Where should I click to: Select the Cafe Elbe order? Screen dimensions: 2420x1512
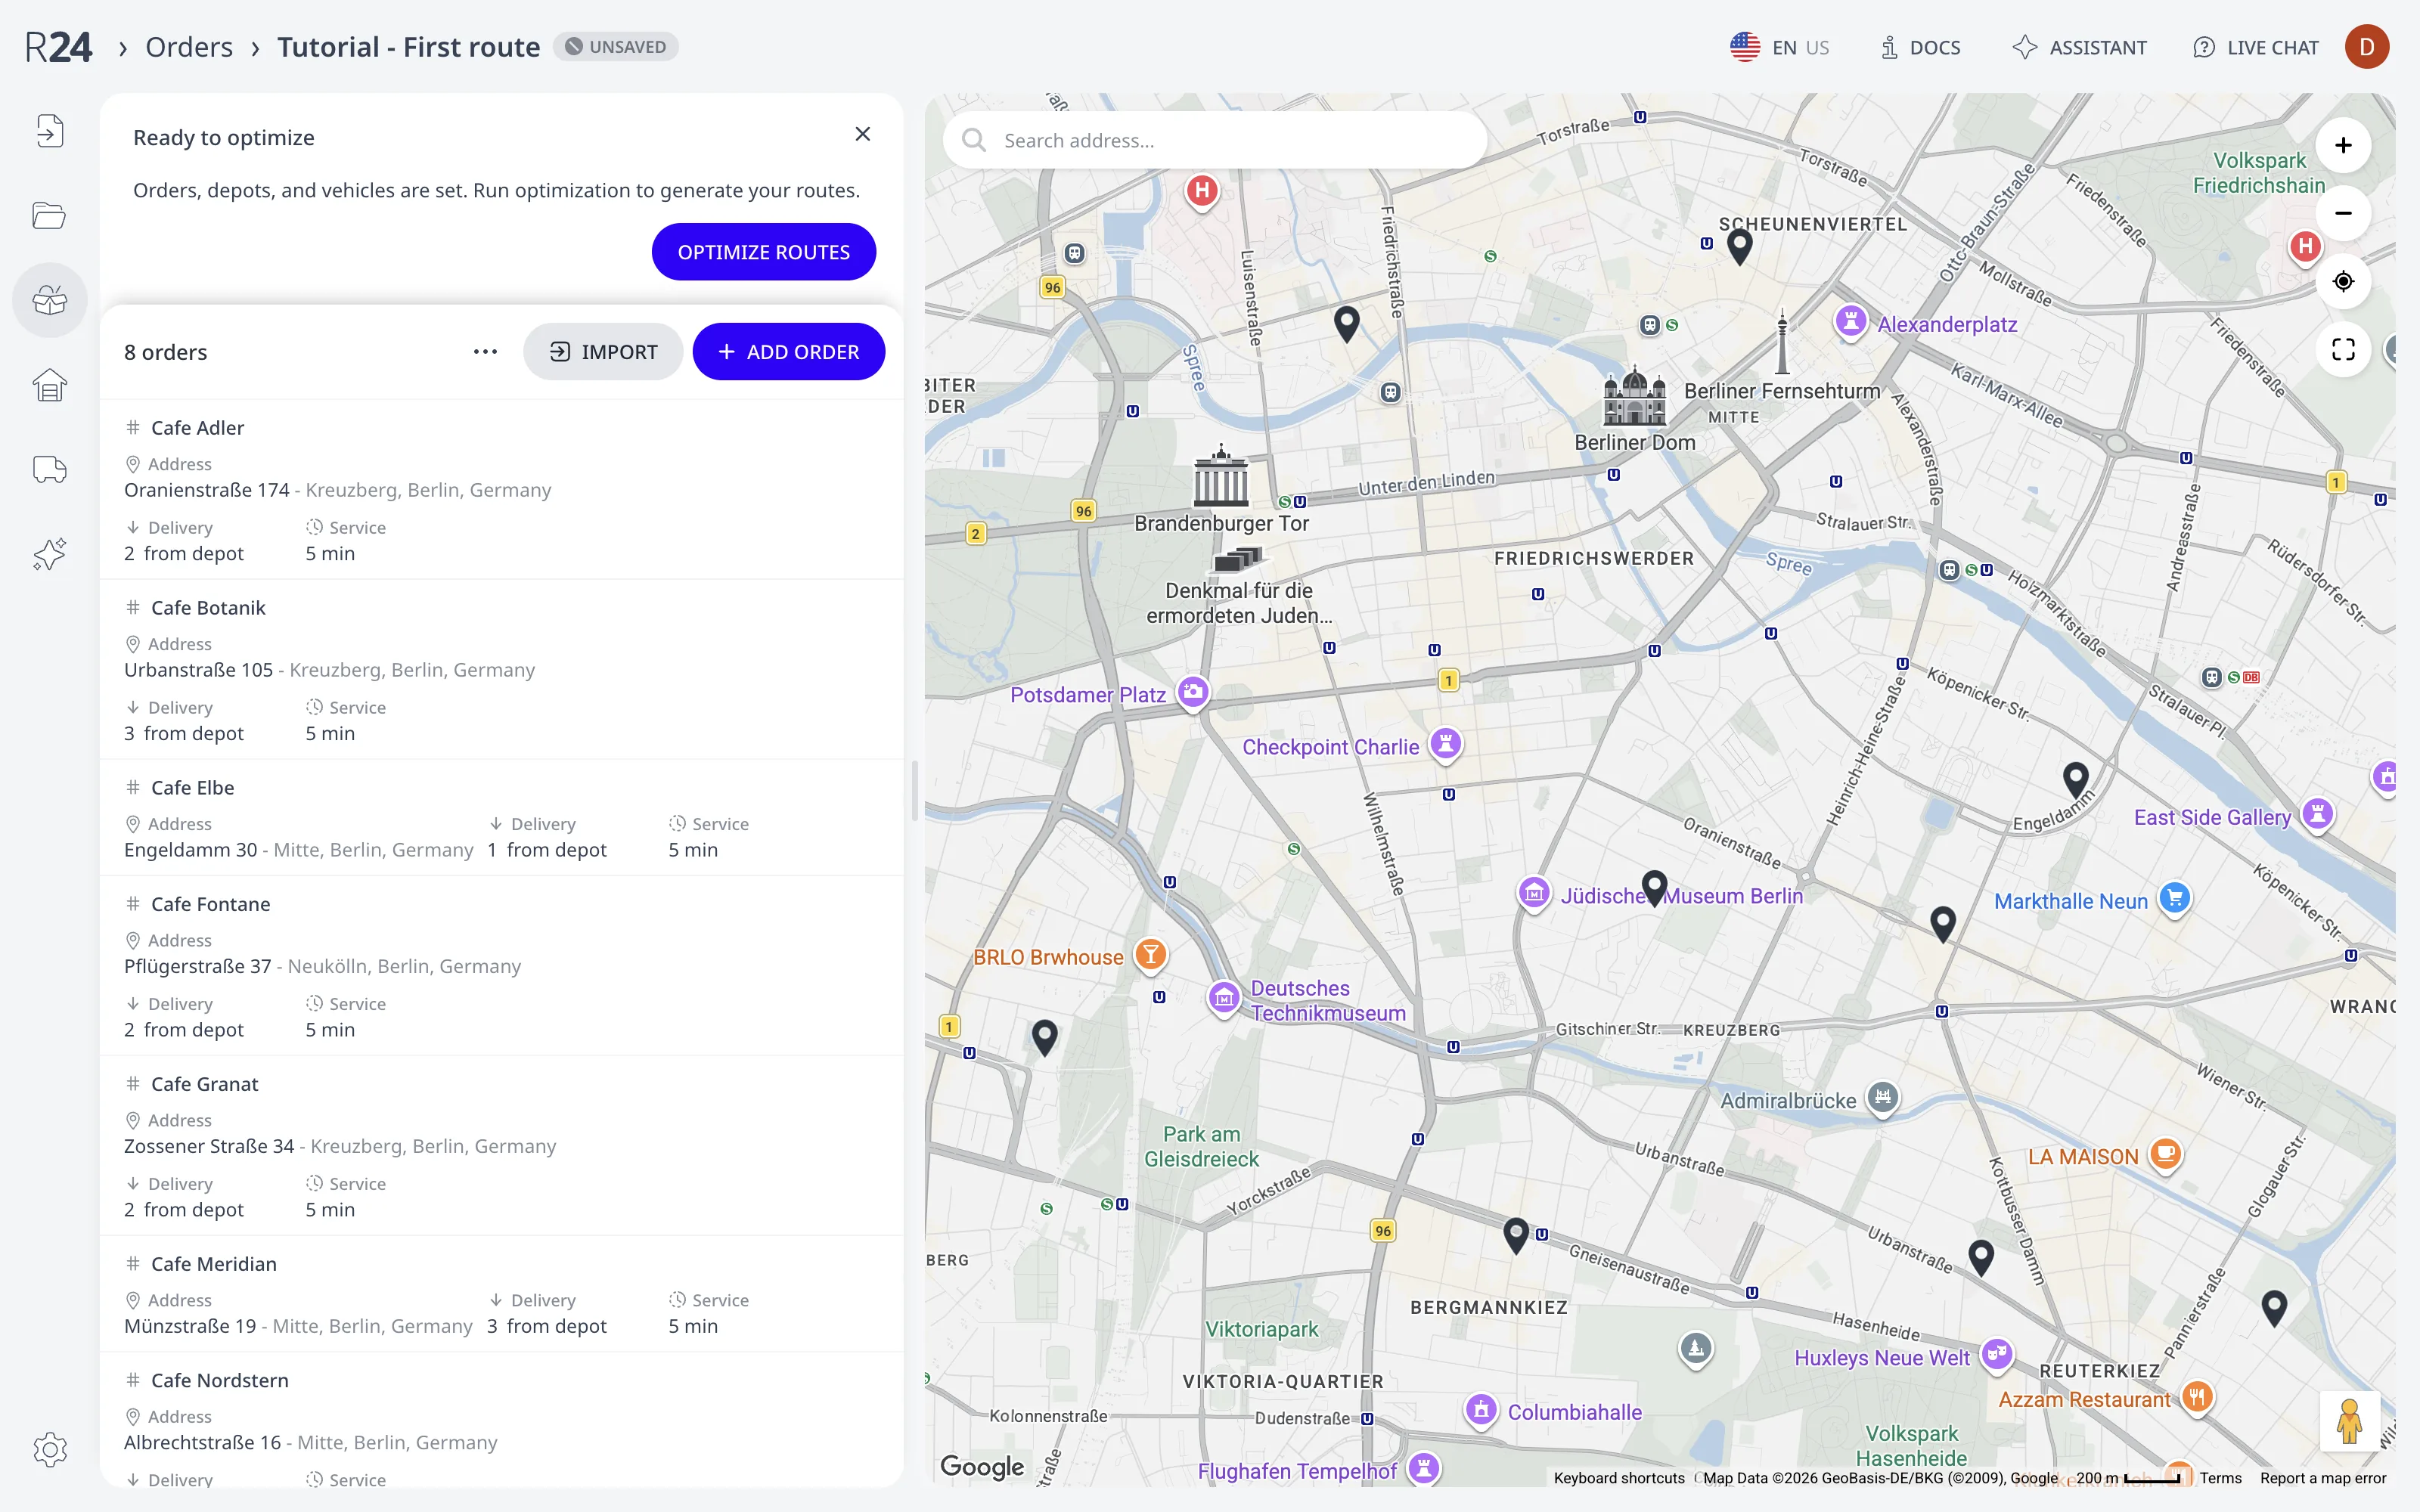tap(502, 818)
